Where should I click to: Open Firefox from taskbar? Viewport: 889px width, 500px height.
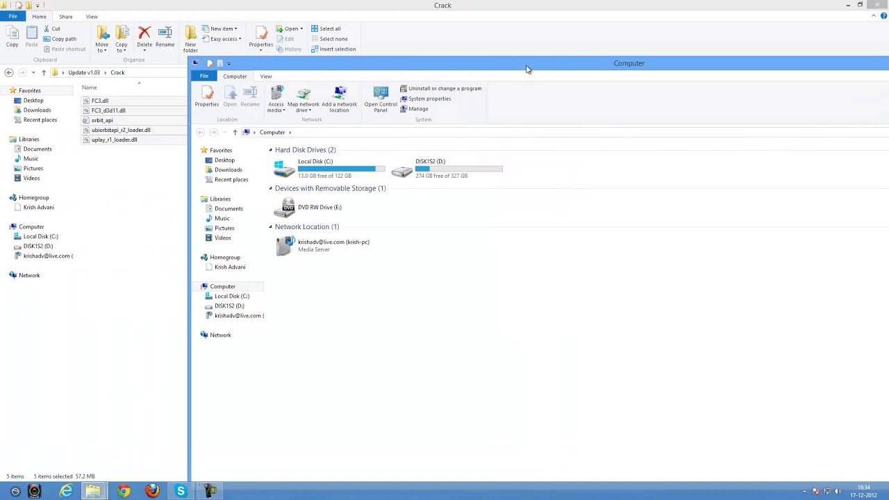click(x=152, y=492)
